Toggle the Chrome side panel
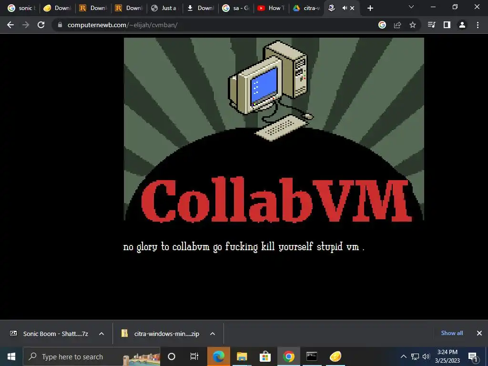 pos(447,25)
